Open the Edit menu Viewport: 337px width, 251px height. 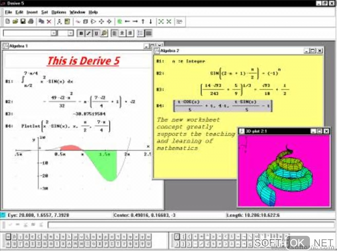[x=19, y=12]
